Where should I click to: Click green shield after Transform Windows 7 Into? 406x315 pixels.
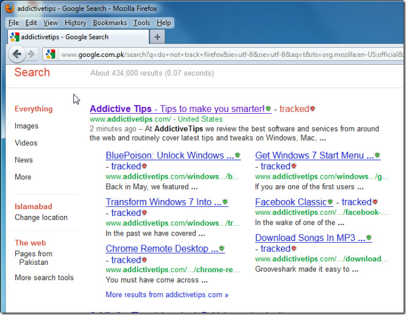[x=225, y=202]
